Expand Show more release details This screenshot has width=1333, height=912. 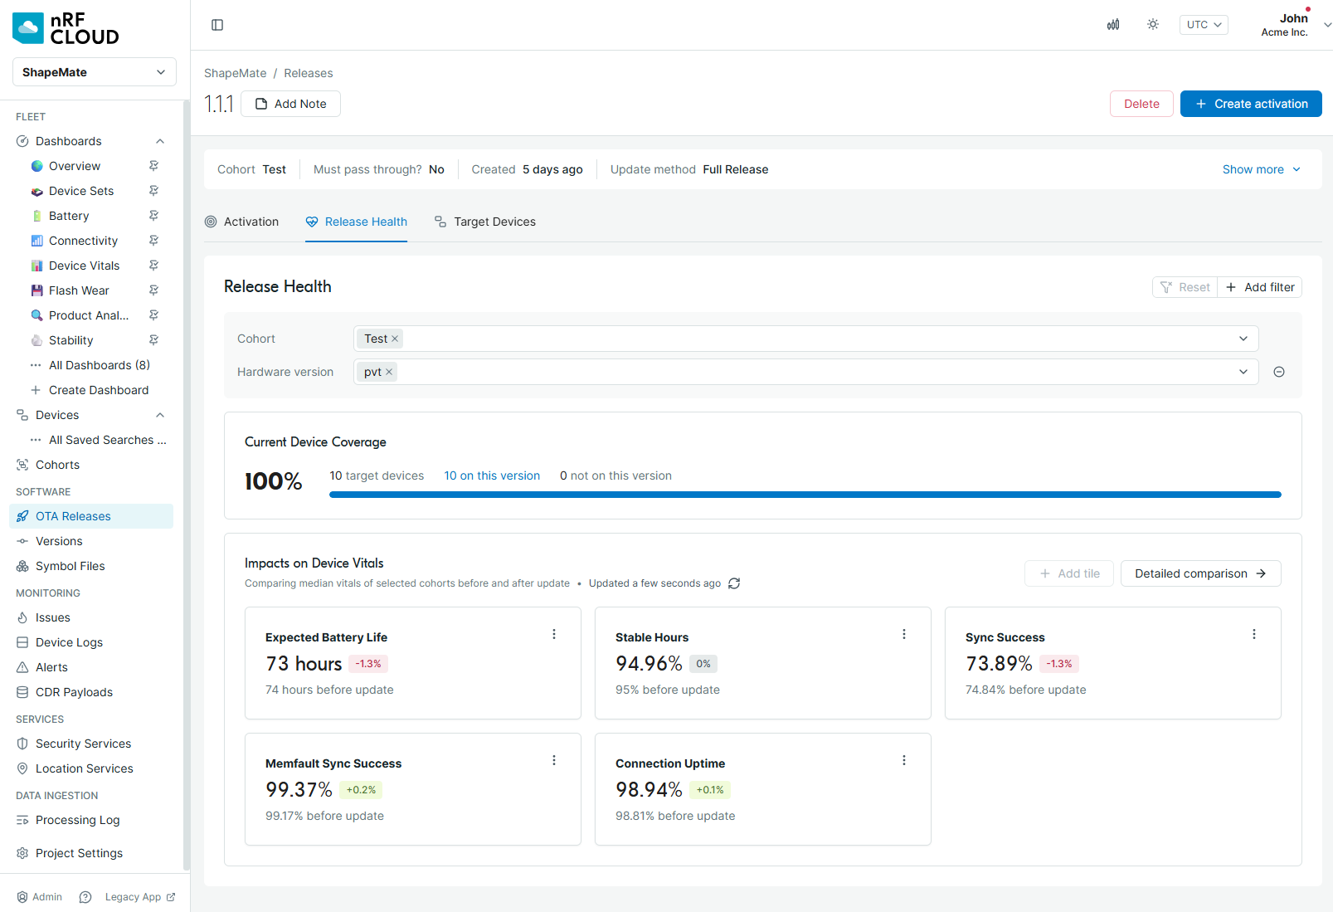[x=1262, y=169]
